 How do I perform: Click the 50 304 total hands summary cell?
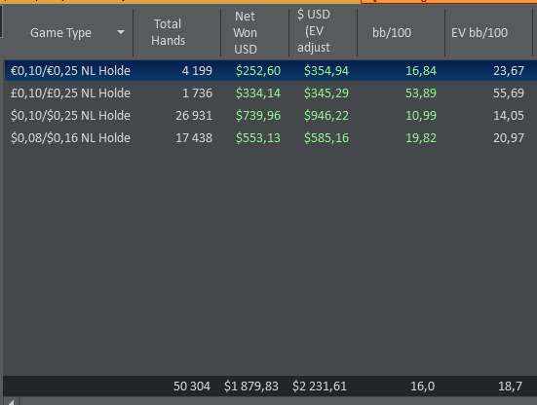click(x=192, y=387)
